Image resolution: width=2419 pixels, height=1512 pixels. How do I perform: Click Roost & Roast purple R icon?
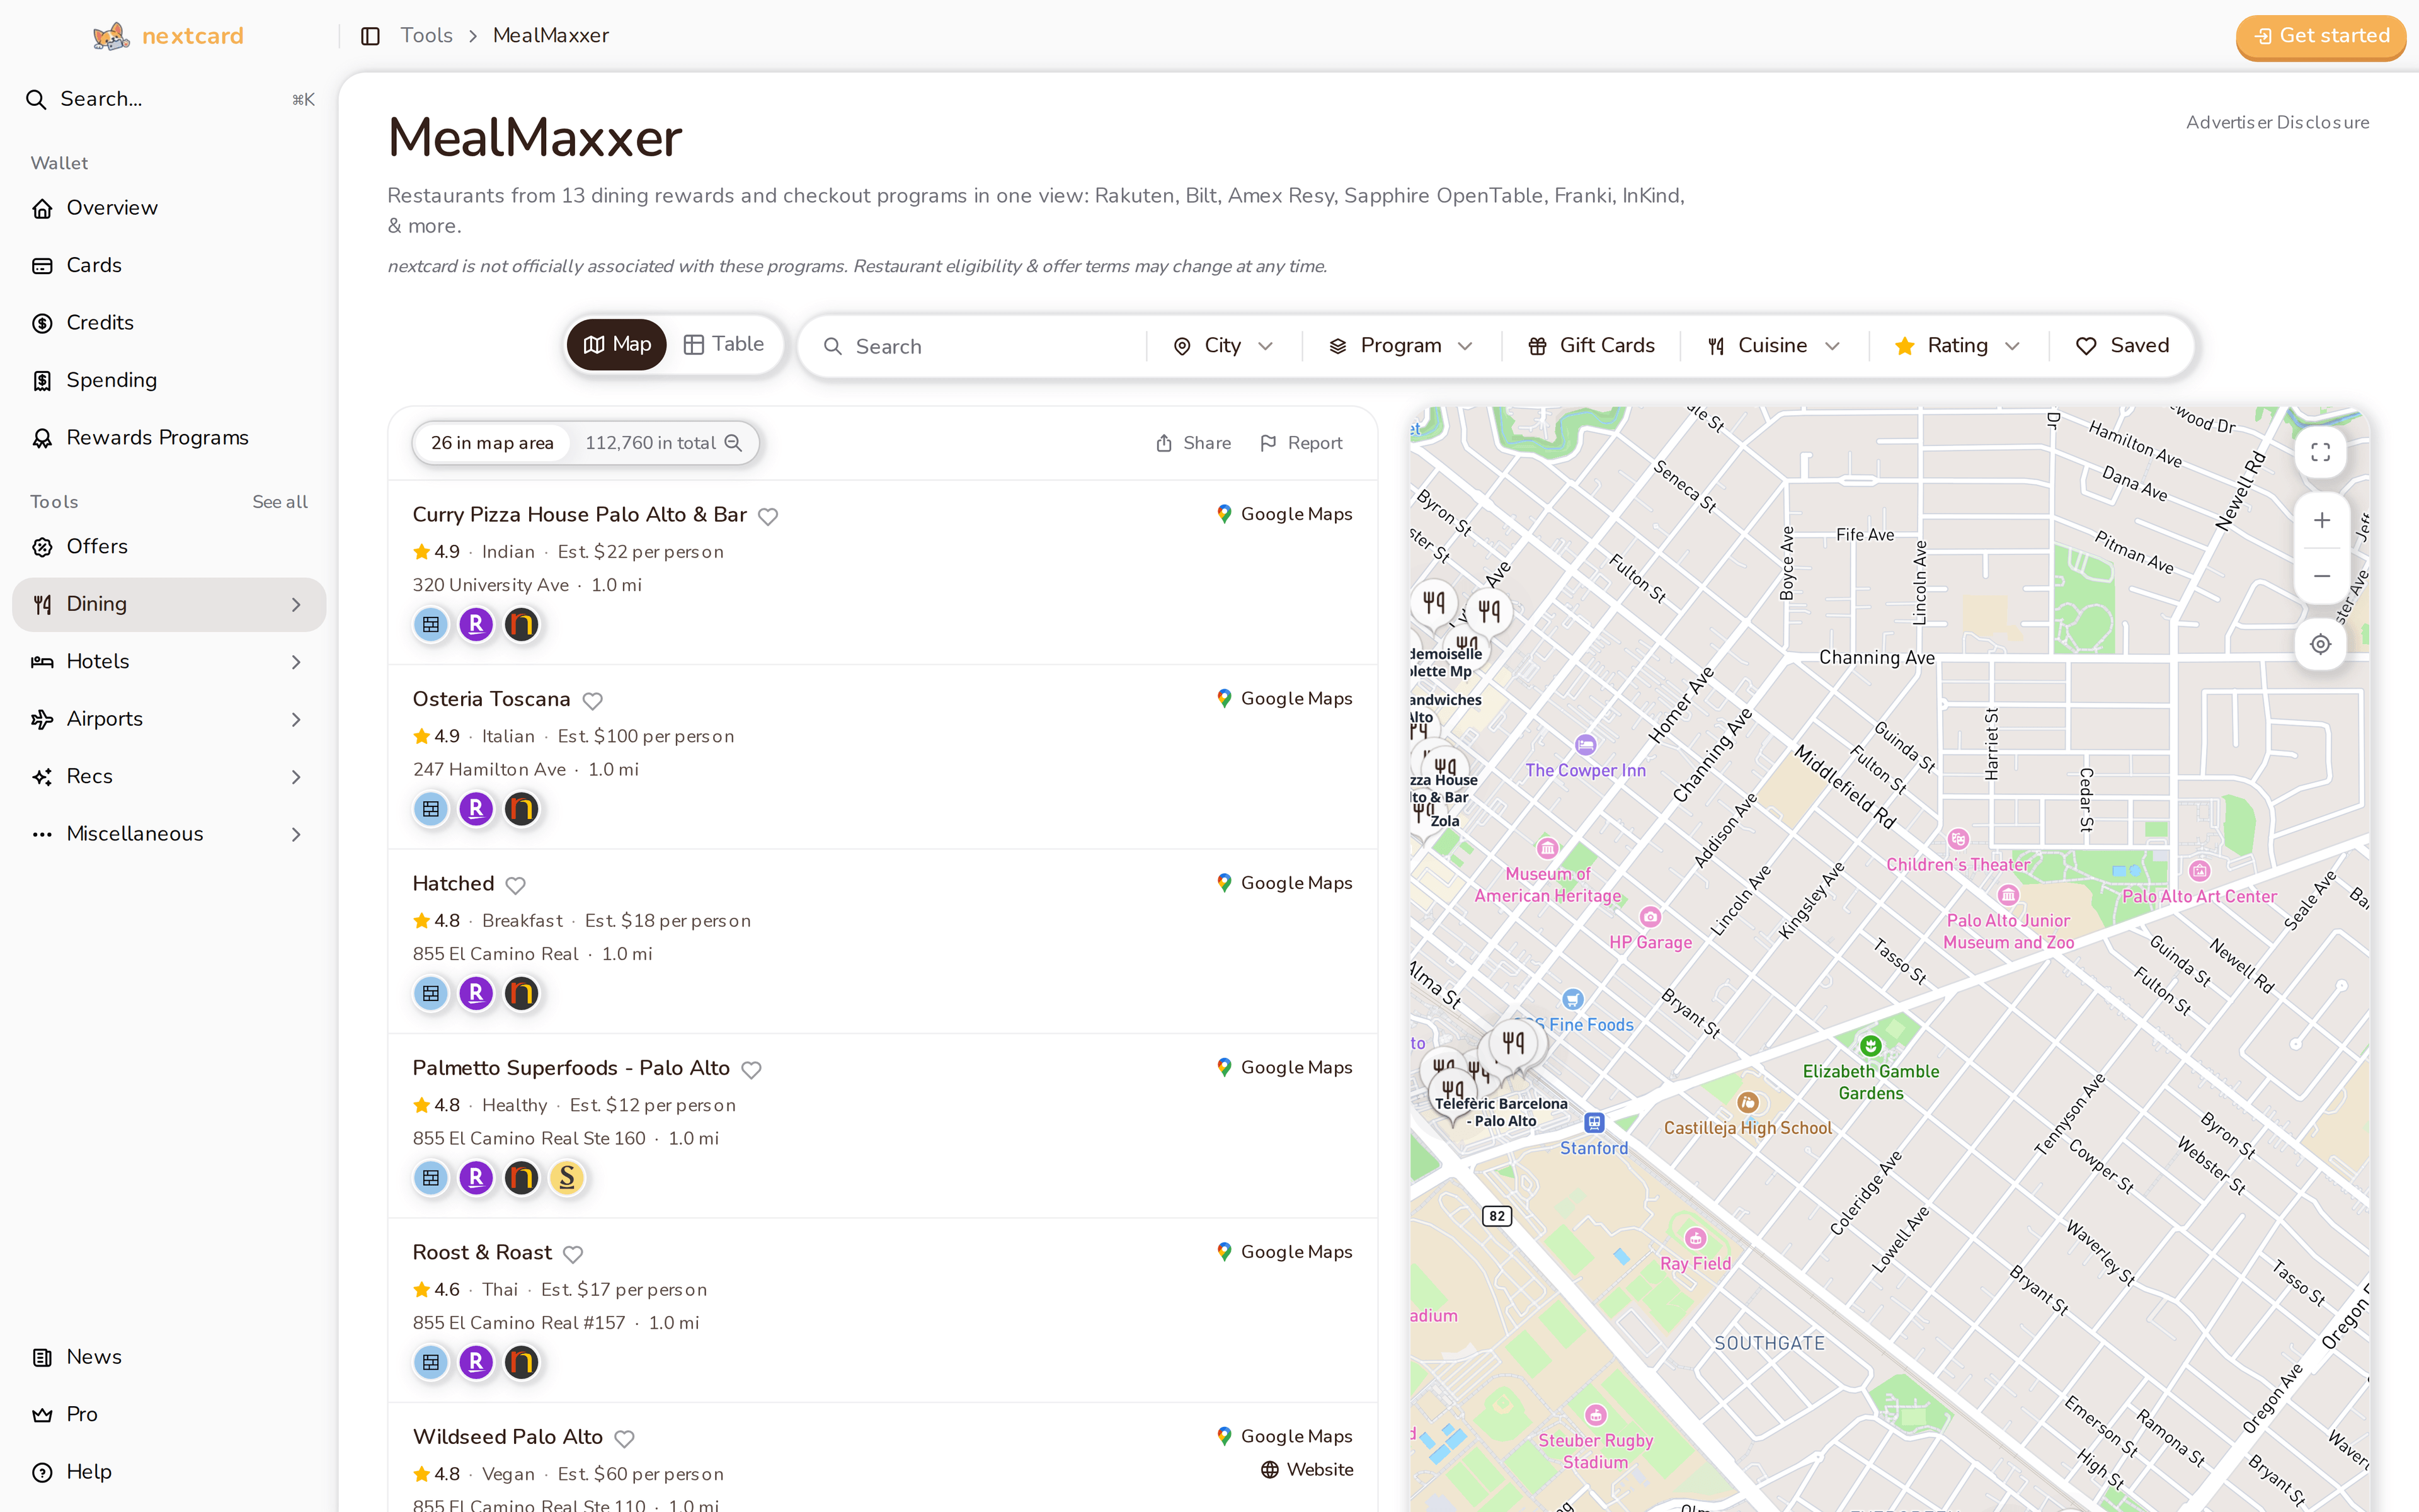[477, 1363]
